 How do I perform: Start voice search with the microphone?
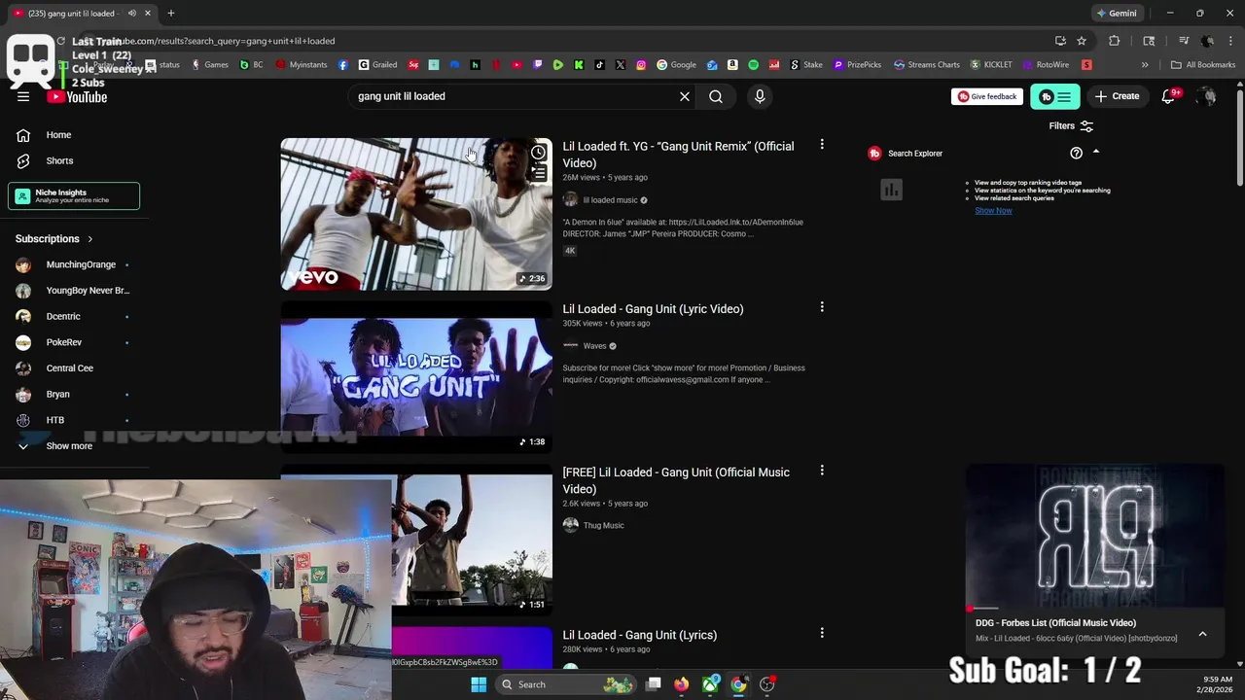[760, 96]
